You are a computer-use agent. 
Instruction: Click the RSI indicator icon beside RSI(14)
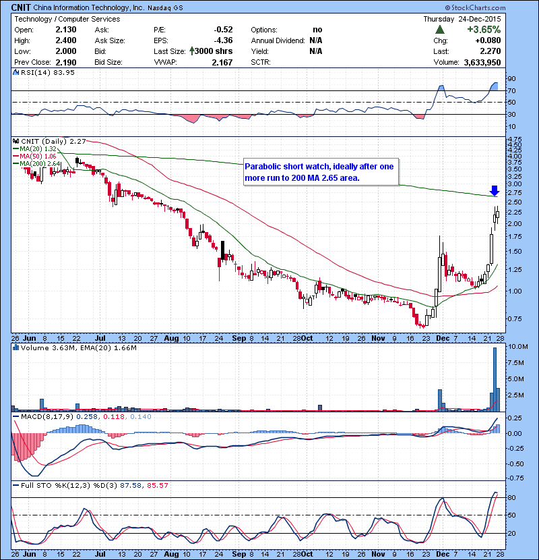click(x=15, y=72)
